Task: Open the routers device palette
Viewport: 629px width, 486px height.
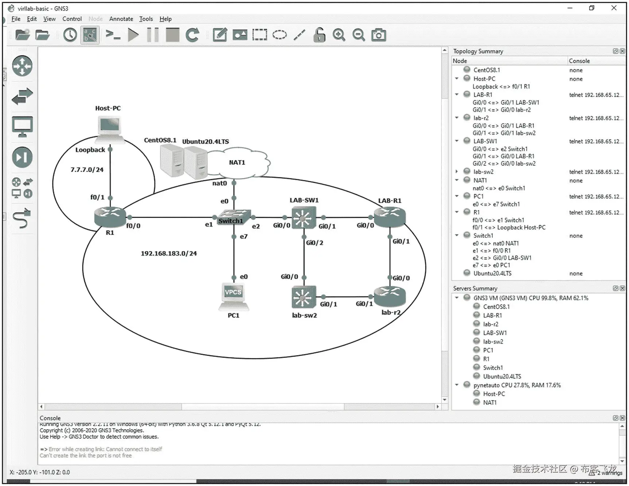Action: 22,66
